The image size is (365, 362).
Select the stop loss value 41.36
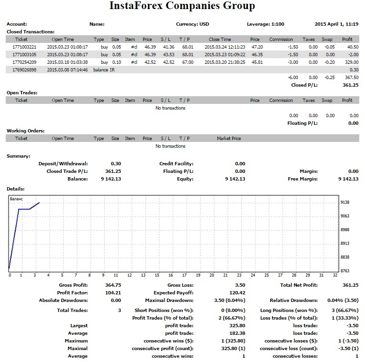[x=169, y=47]
